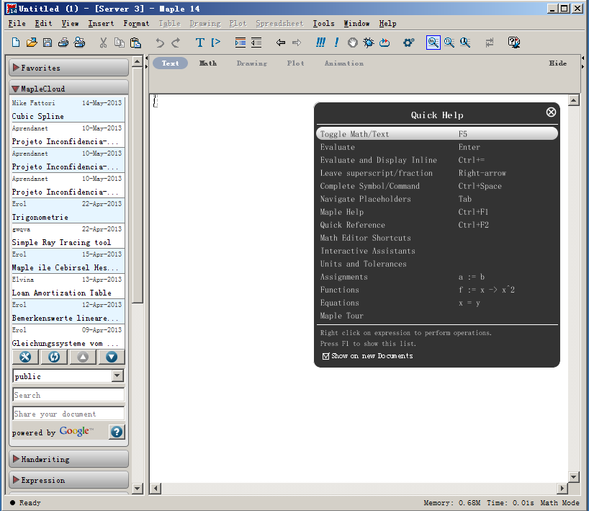Select the second zoom magnifier icon
This screenshot has width=589, height=511.
coord(449,43)
